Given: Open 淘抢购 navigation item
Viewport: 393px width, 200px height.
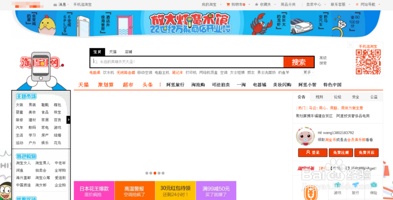Looking at the screenshot, I should 198,85.
